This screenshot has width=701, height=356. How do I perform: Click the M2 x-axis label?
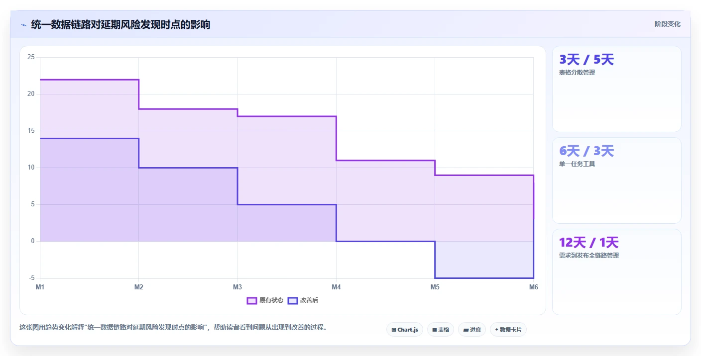[139, 287]
